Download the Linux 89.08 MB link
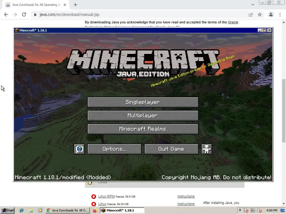Screen dimensions: 286x214 (x=102, y=204)
